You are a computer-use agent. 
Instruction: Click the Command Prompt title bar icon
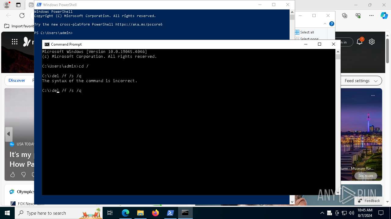pyautogui.click(x=47, y=44)
